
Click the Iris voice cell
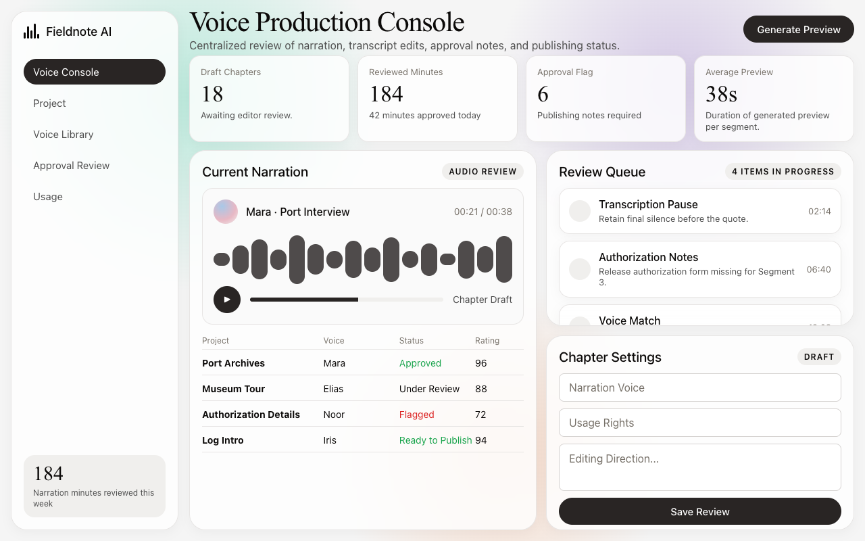coord(330,440)
